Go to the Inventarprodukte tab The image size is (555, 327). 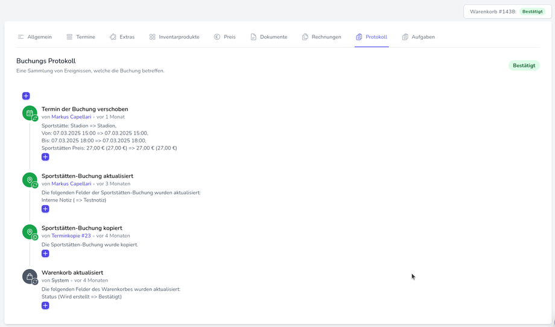click(x=174, y=37)
